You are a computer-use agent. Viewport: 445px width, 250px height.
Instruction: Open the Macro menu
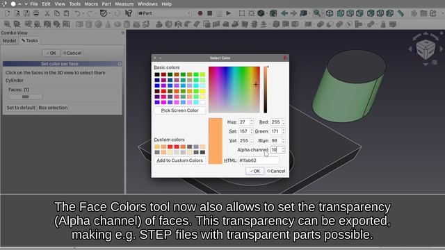coord(91,4)
